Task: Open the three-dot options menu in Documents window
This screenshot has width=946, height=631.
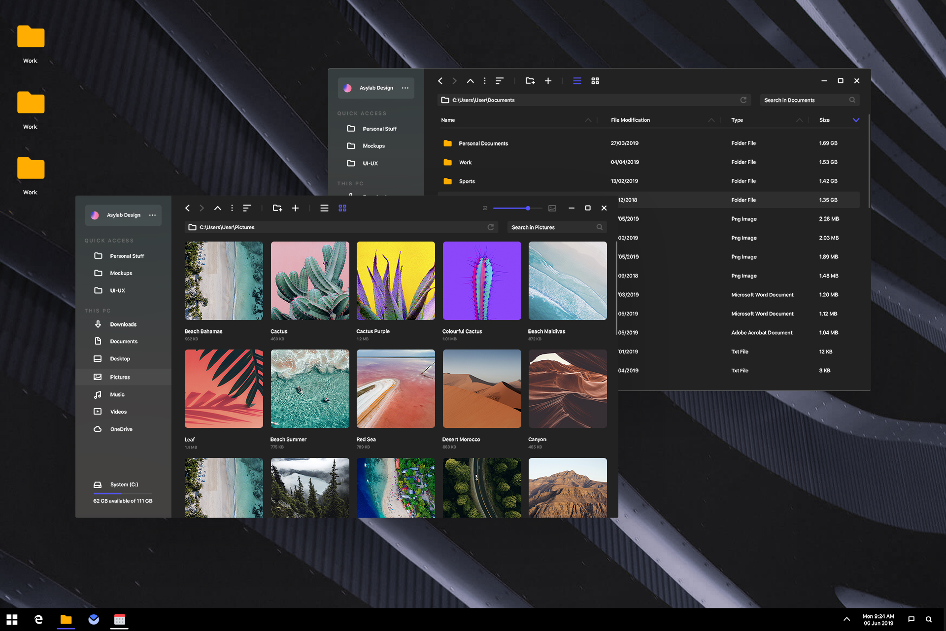Action: tap(485, 81)
